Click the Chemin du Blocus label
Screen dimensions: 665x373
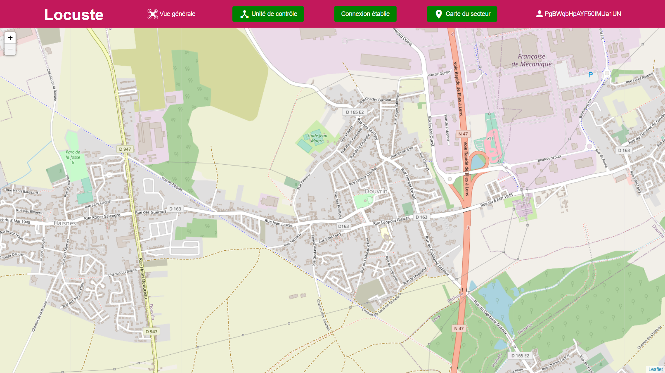coord(123,272)
